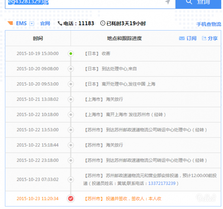This screenshot has height=209, width=223.
Task: Click the 地点和跟踪进度 column header
Action: [124, 38]
